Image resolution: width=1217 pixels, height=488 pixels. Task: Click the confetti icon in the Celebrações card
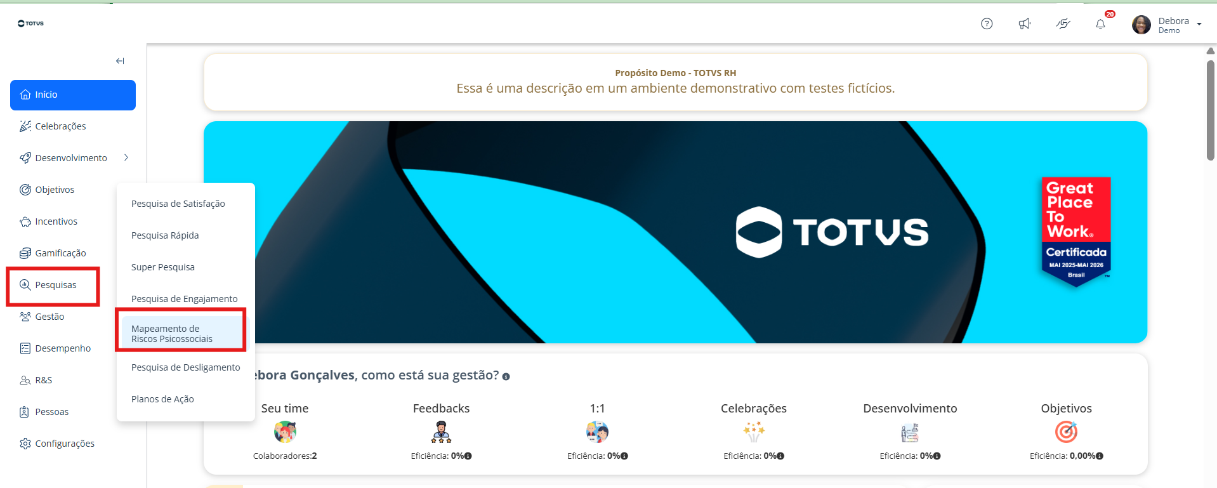click(x=754, y=432)
